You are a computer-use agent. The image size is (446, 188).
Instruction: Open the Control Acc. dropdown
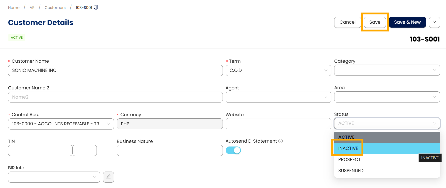tap(61, 124)
